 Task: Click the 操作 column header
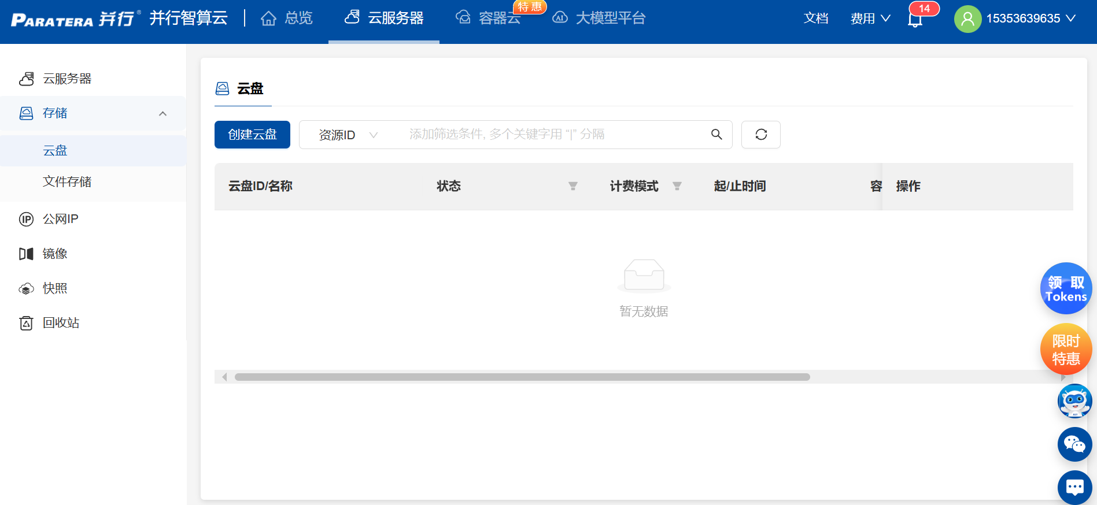click(908, 186)
